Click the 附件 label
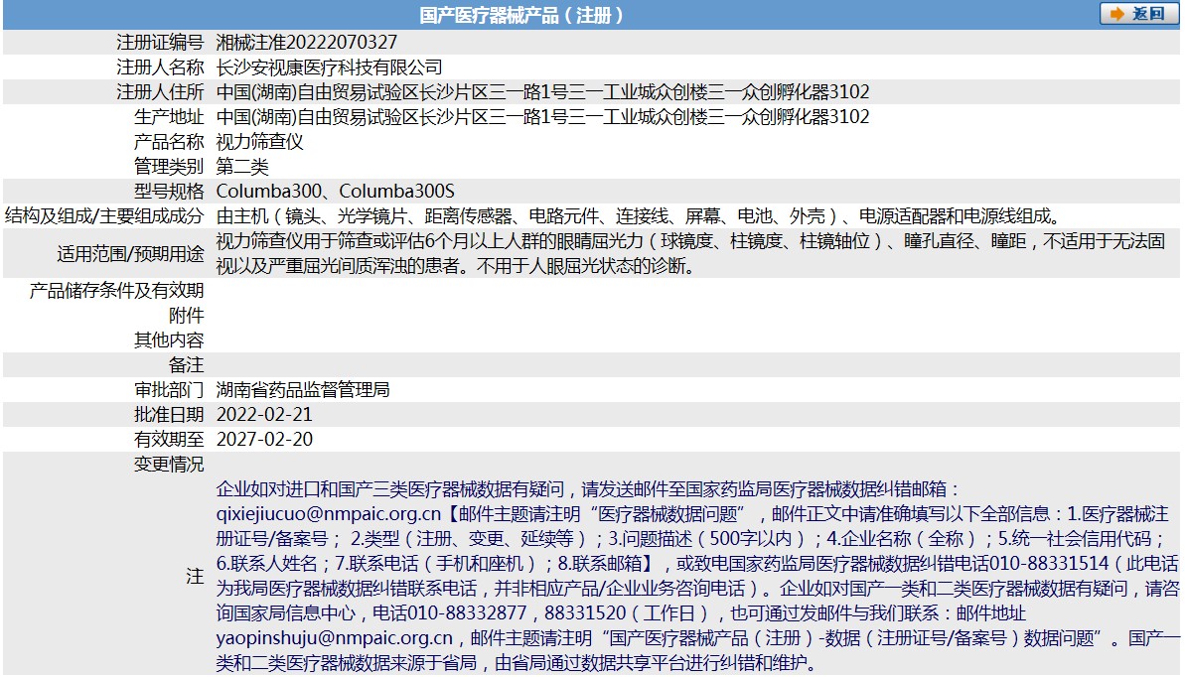The image size is (1185, 677). tap(187, 316)
